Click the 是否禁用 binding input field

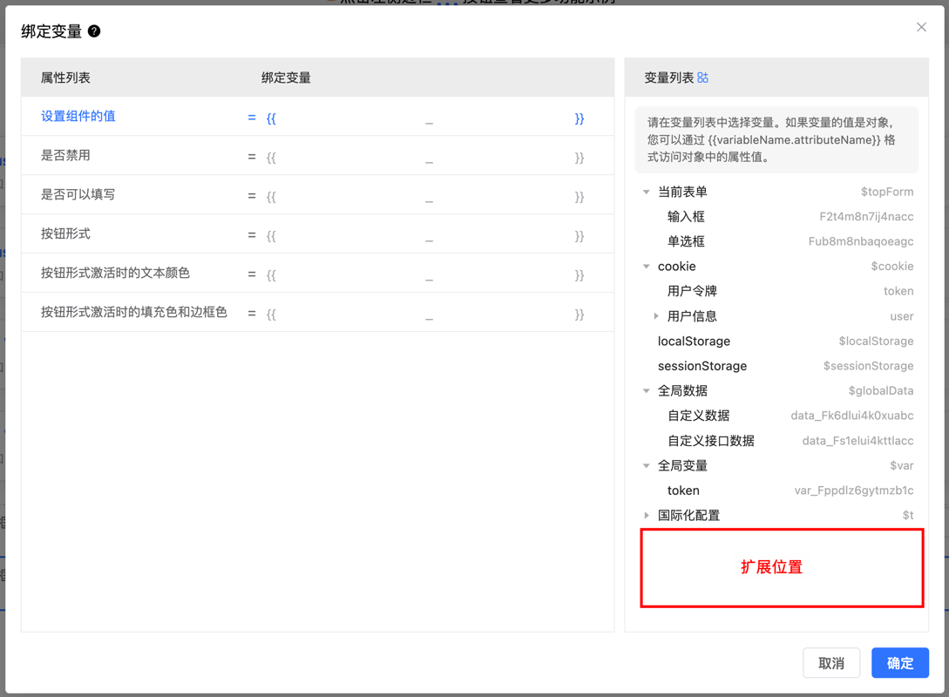pyautogui.click(x=425, y=157)
